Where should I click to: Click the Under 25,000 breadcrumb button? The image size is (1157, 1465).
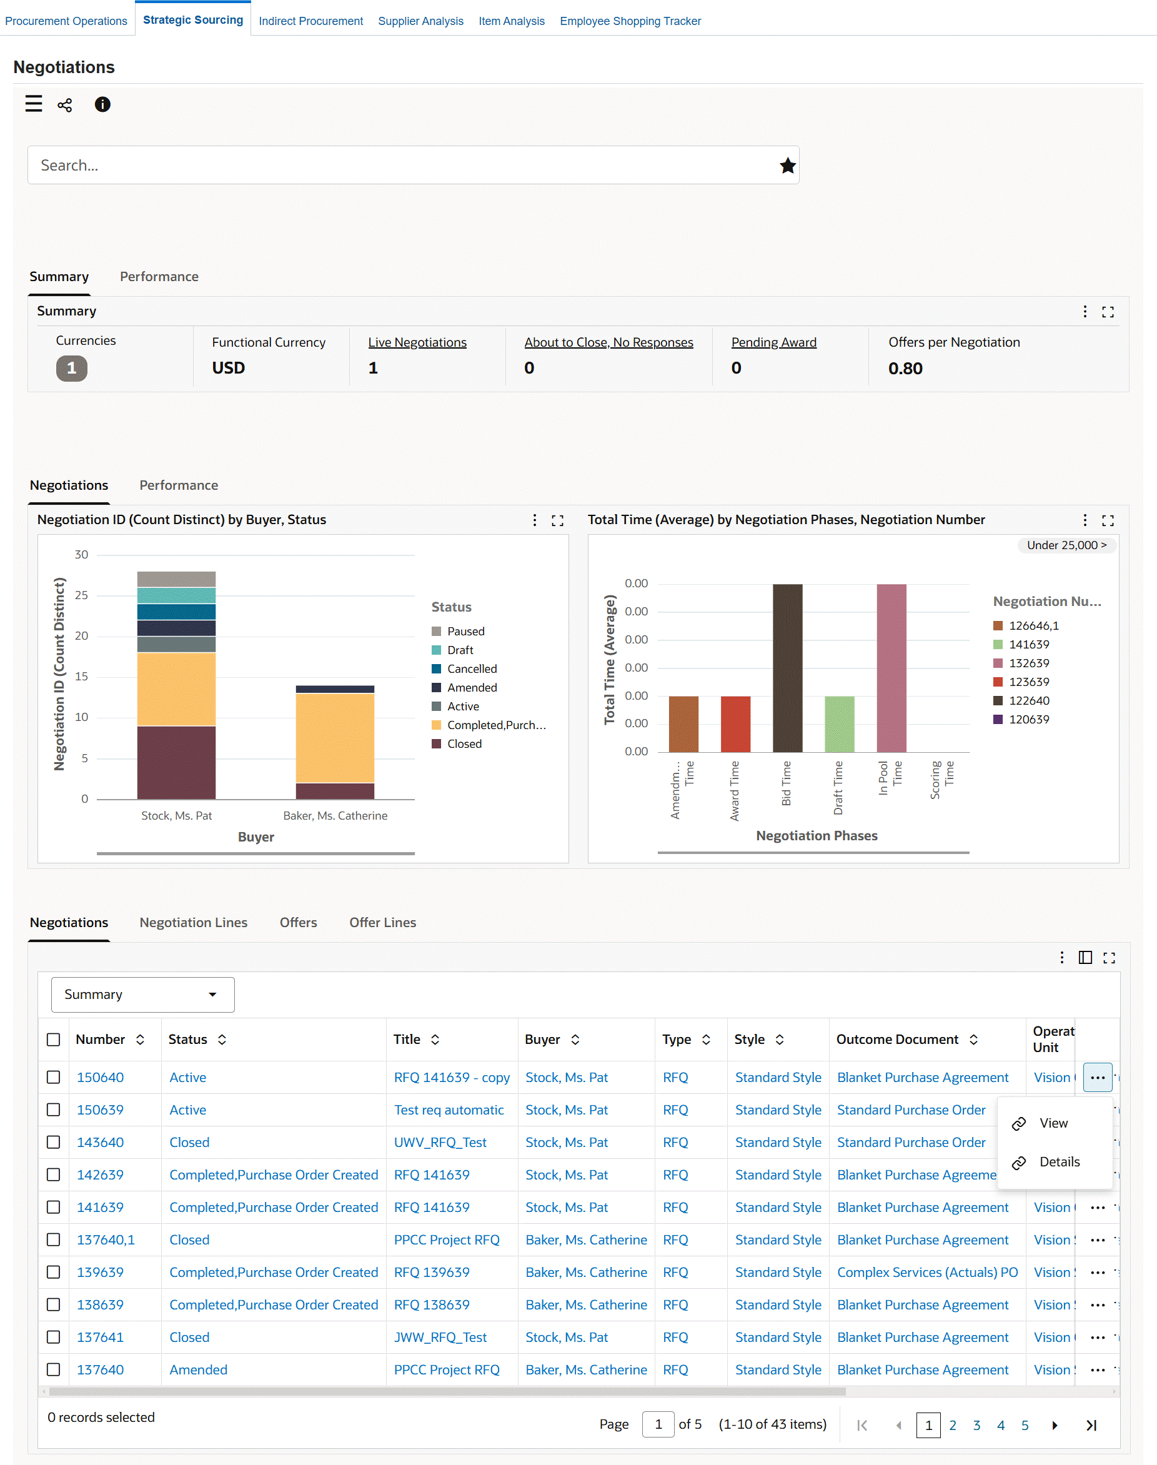click(1066, 545)
